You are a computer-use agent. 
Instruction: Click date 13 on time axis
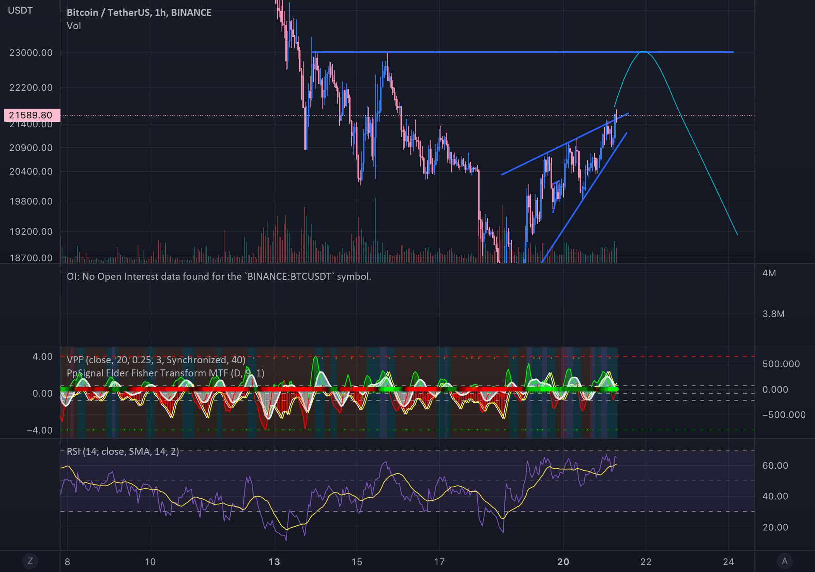click(x=274, y=562)
